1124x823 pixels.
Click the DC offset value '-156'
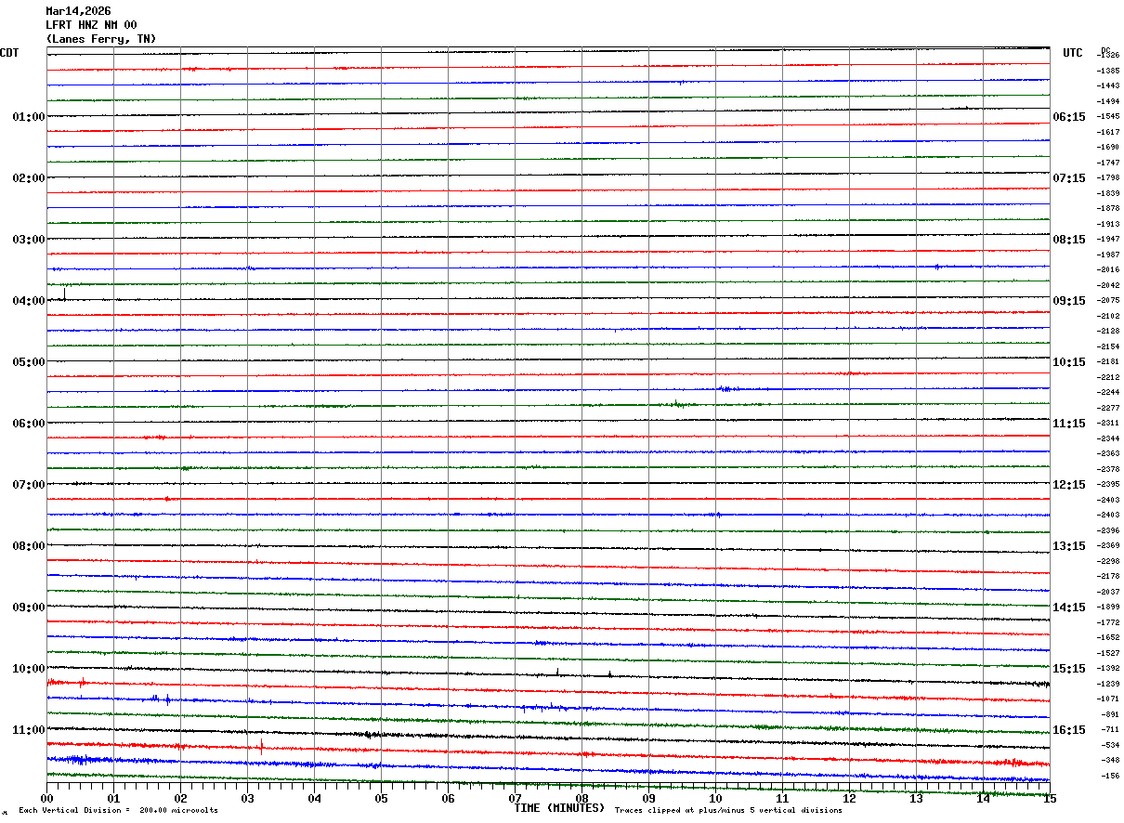click(1110, 776)
